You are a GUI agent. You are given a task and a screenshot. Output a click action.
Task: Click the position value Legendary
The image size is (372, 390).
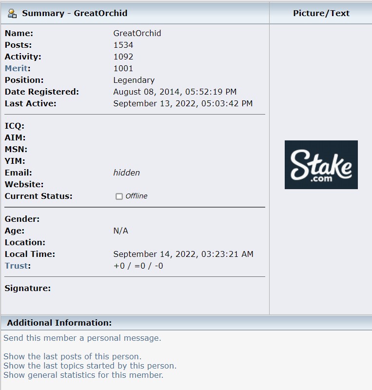tap(134, 80)
